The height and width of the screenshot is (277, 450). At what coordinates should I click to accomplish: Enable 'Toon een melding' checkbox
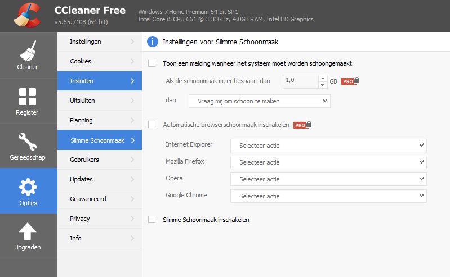coord(152,63)
